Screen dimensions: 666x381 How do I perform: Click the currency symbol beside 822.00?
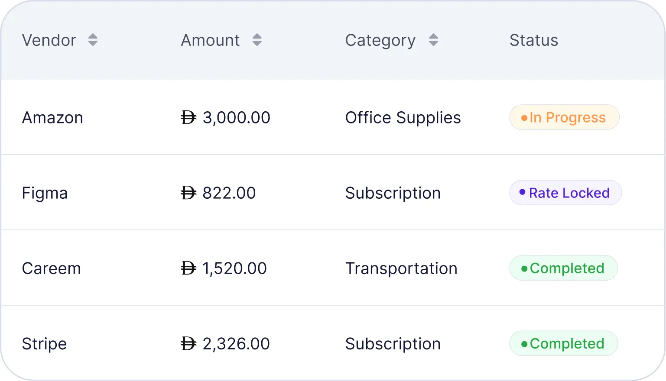[x=188, y=193]
